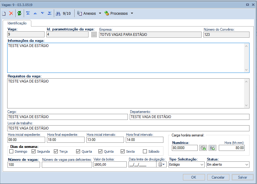Click the Hora (hh:mm) workload field

point(232,148)
